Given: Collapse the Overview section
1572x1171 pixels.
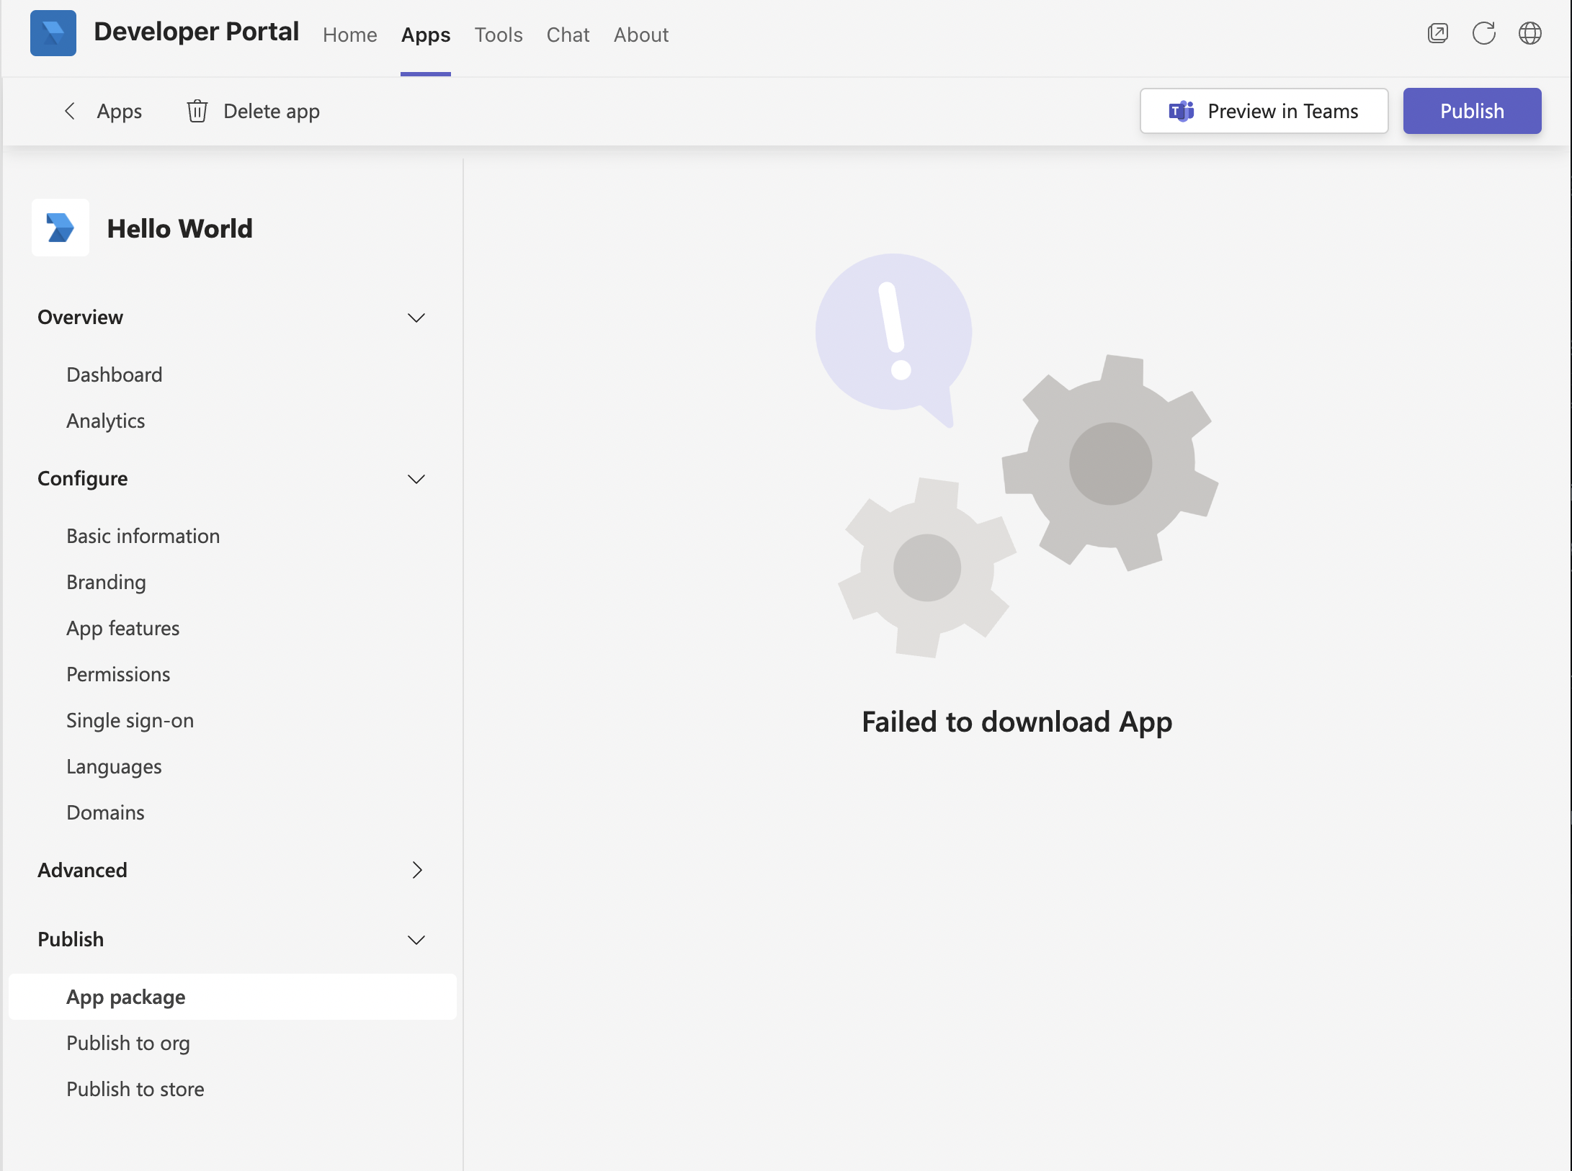Looking at the screenshot, I should point(416,318).
